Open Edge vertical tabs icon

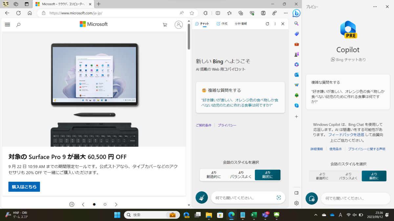[x=27, y=4]
